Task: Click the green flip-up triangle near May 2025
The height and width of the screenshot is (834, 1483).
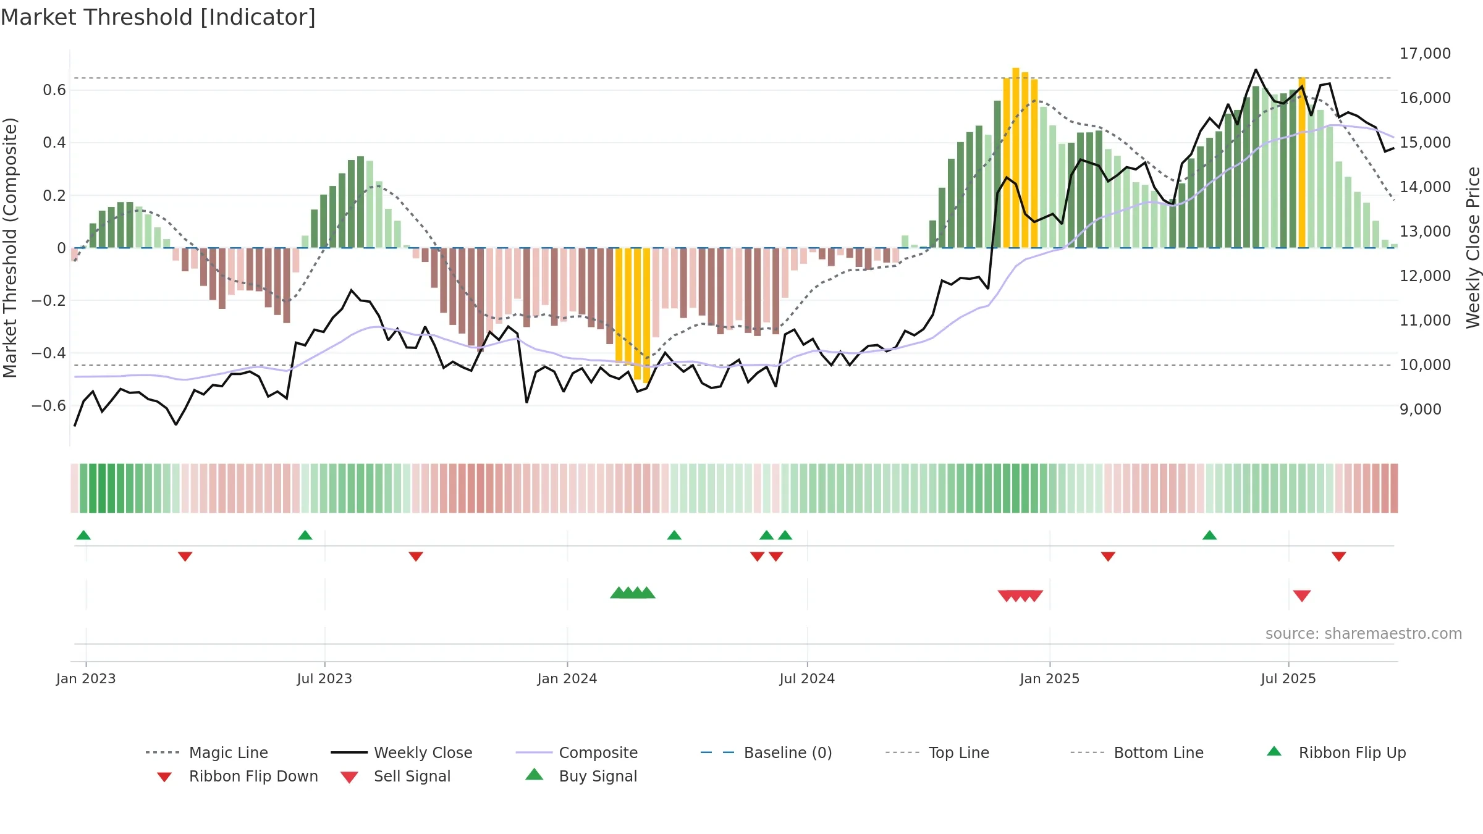Action: pyautogui.click(x=1210, y=535)
